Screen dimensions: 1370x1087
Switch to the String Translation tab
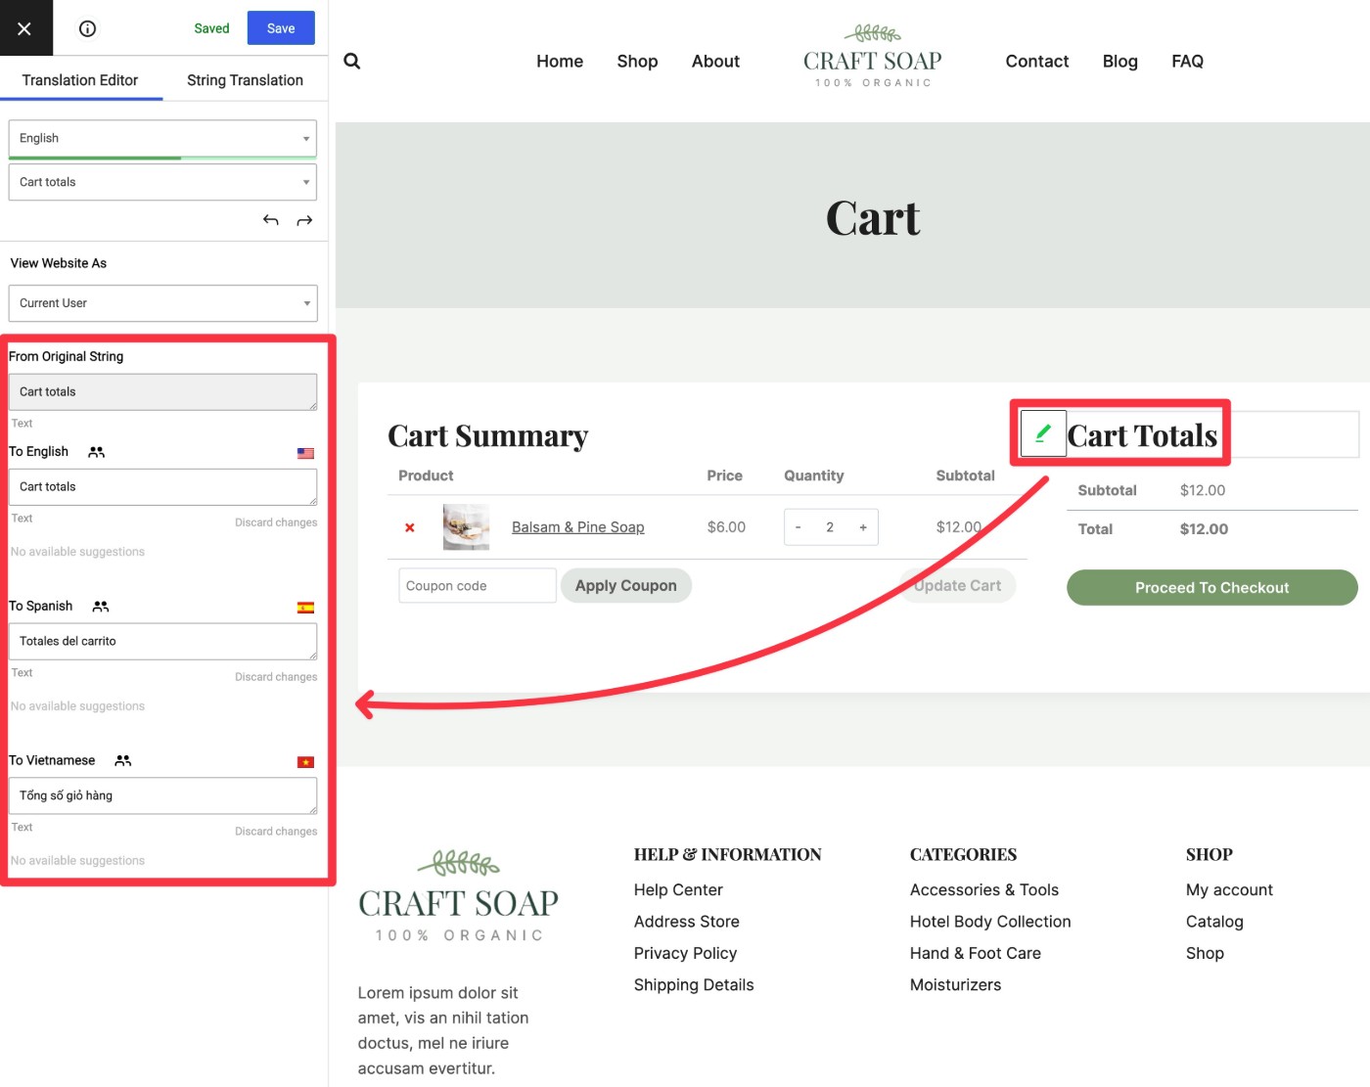point(245,80)
